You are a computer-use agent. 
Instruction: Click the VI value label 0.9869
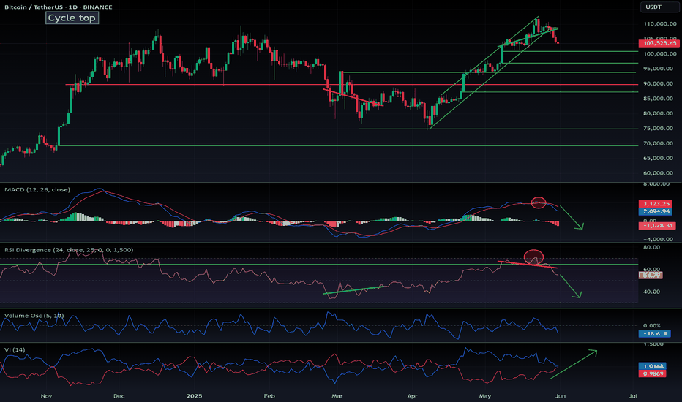(652, 373)
